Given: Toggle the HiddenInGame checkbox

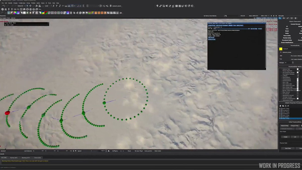Looking at the screenshot, I should (x=298, y=79).
